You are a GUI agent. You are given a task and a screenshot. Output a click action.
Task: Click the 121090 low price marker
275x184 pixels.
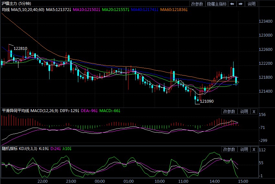point(207,101)
